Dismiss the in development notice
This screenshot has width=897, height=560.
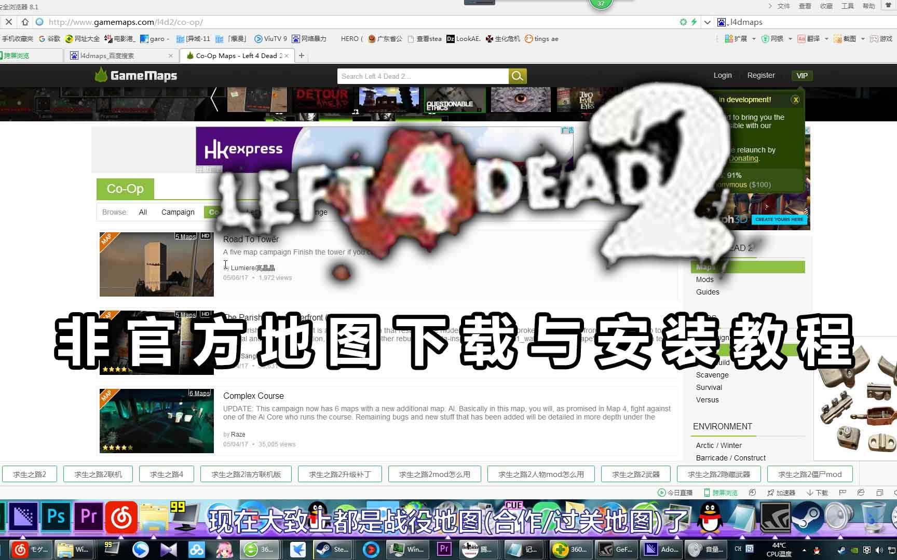click(x=795, y=100)
